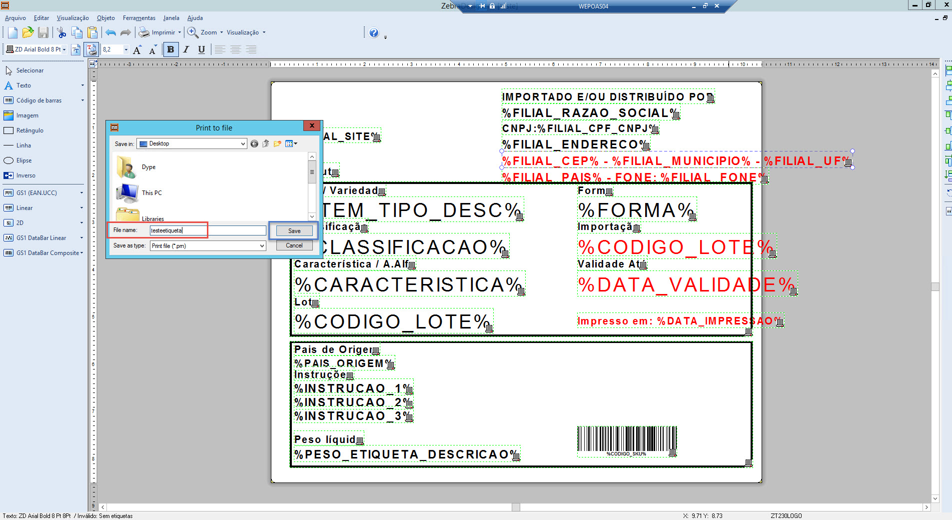Viewport: 952px width, 520px height.
Task: Open the view menu in save dialog
Action: [x=291, y=143]
